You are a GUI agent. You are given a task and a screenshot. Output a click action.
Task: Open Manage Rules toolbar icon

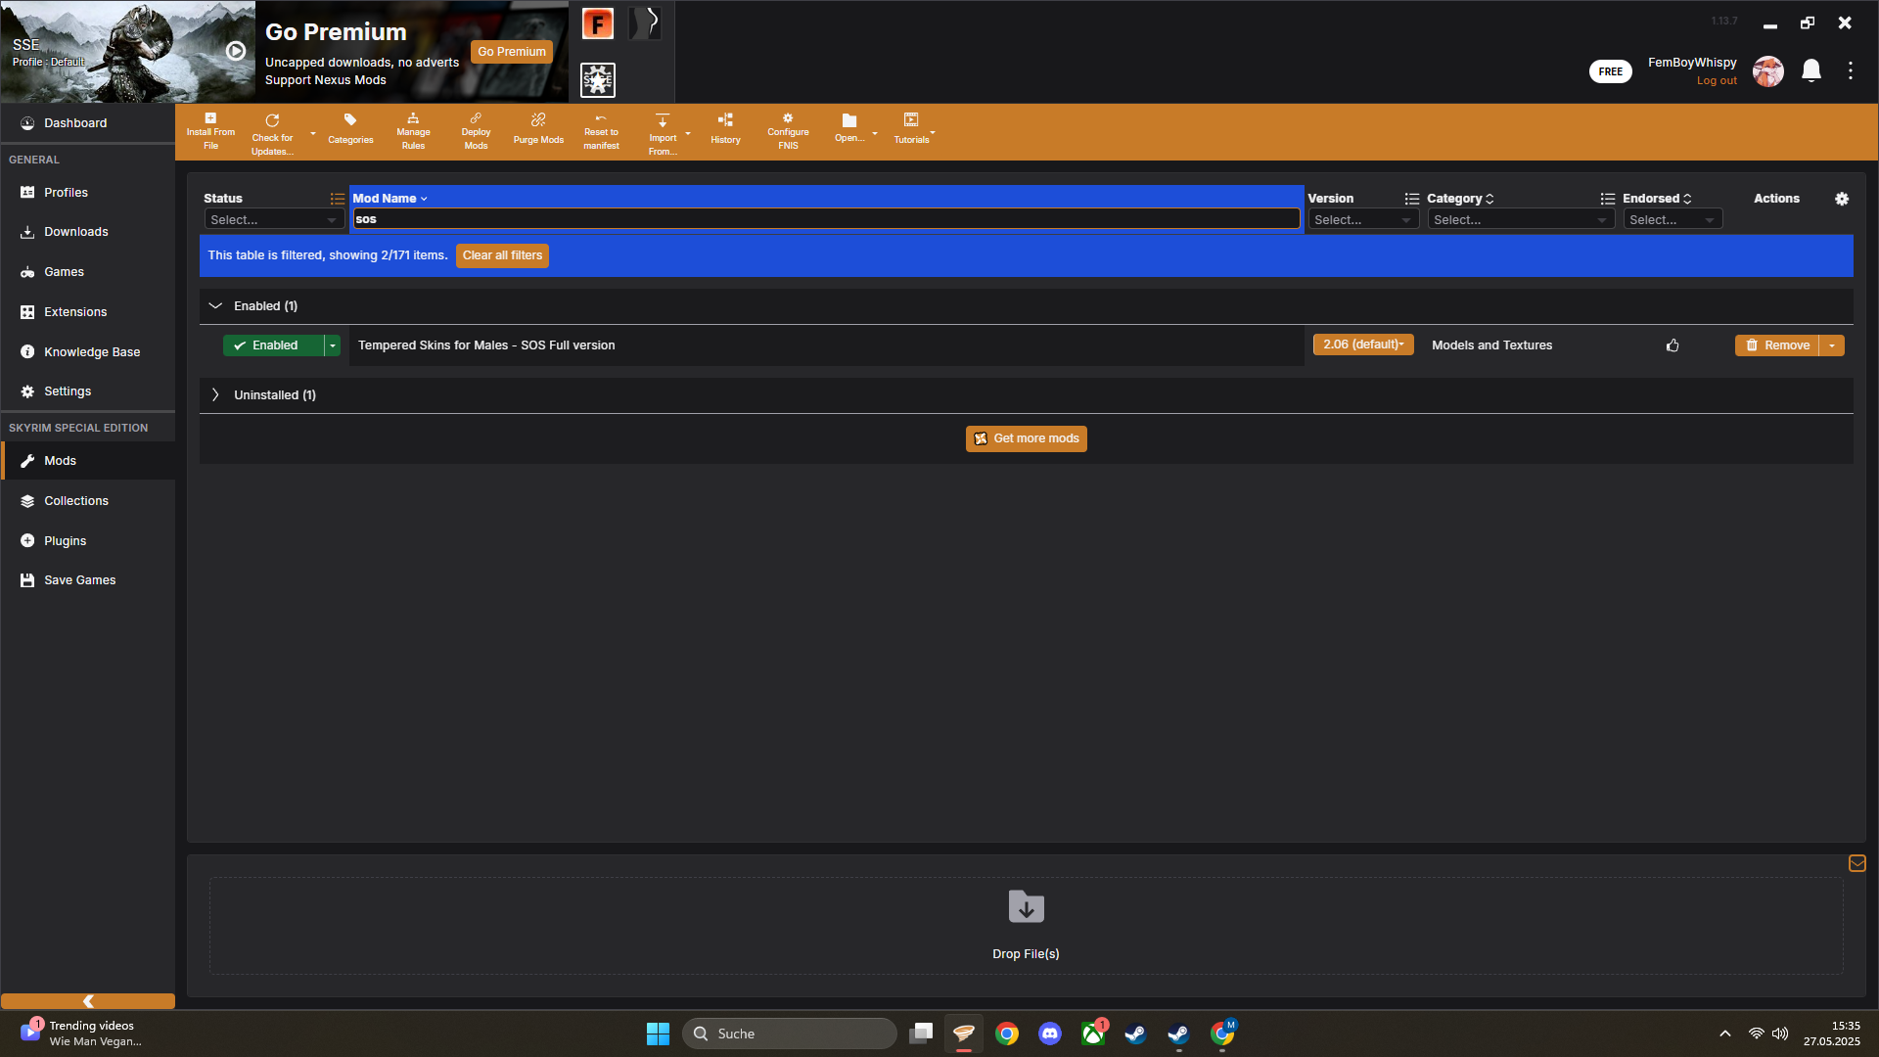pyautogui.click(x=413, y=131)
